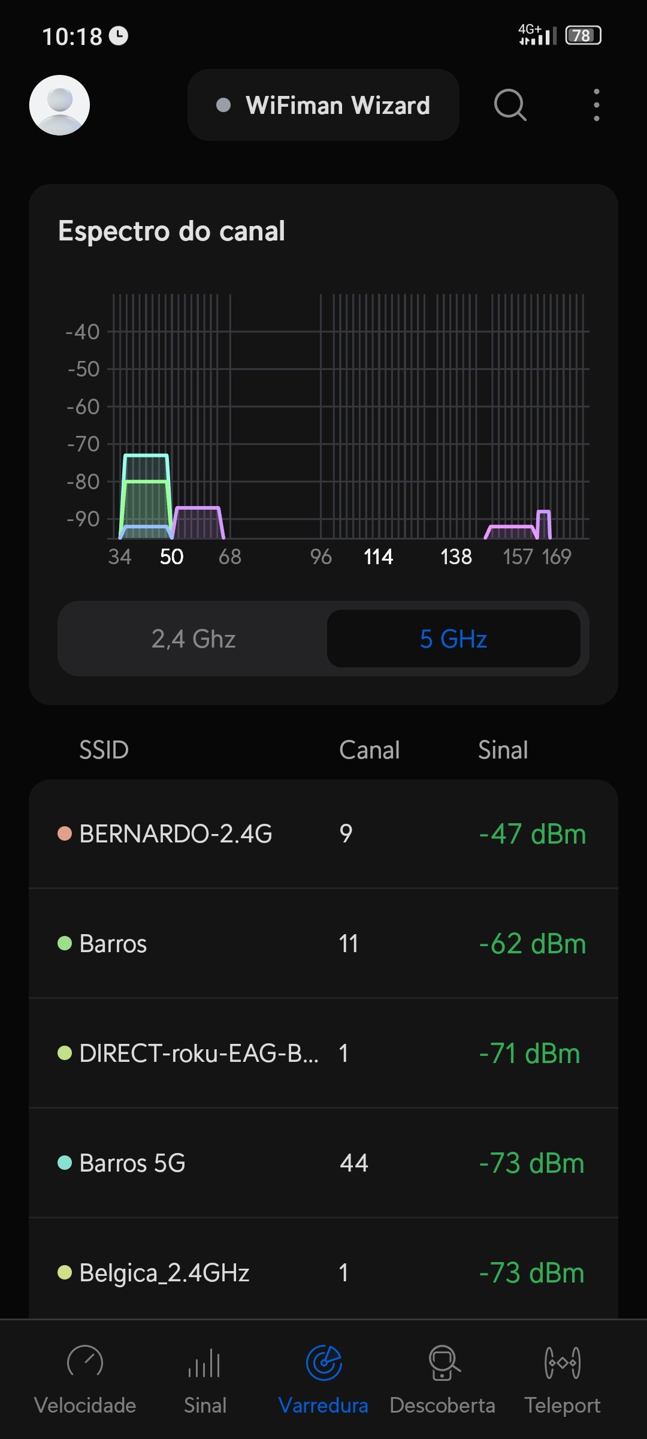Select the Barros network on channel 11

coord(323,944)
